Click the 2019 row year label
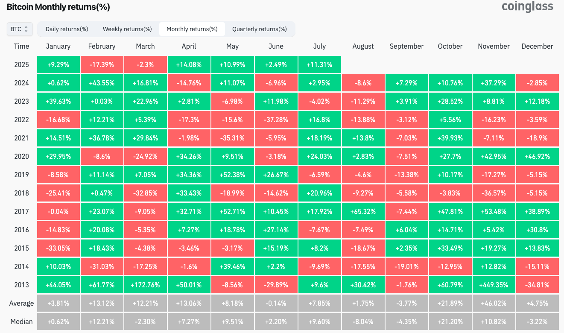This screenshot has width=564, height=333. click(21, 175)
